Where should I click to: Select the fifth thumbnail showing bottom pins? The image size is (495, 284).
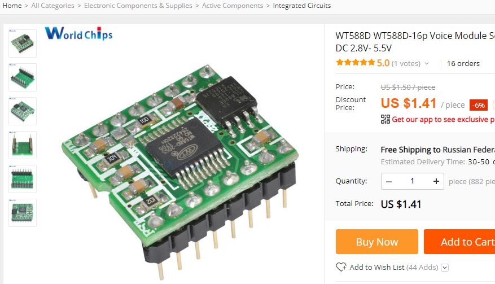pyautogui.click(x=23, y=179)
